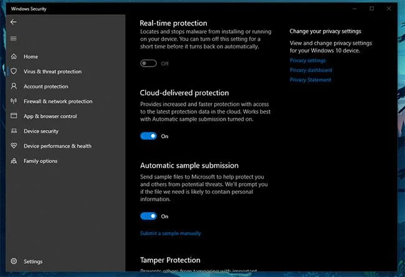Image resolution: width=405 pixels, height=277 pixels.
Task: Click the Firewall & network antenna icon
Action: point(14,101)
